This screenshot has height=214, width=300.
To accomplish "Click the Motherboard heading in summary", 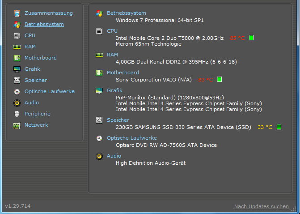I will [x=123, y=73].
